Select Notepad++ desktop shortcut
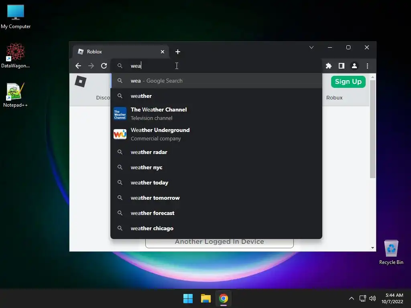411x308 pixels. [x=16, y=95]
